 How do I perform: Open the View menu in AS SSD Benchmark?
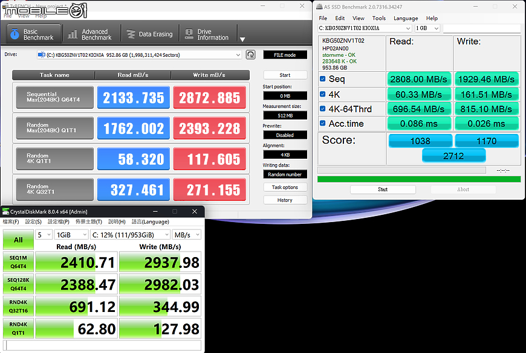359,18
